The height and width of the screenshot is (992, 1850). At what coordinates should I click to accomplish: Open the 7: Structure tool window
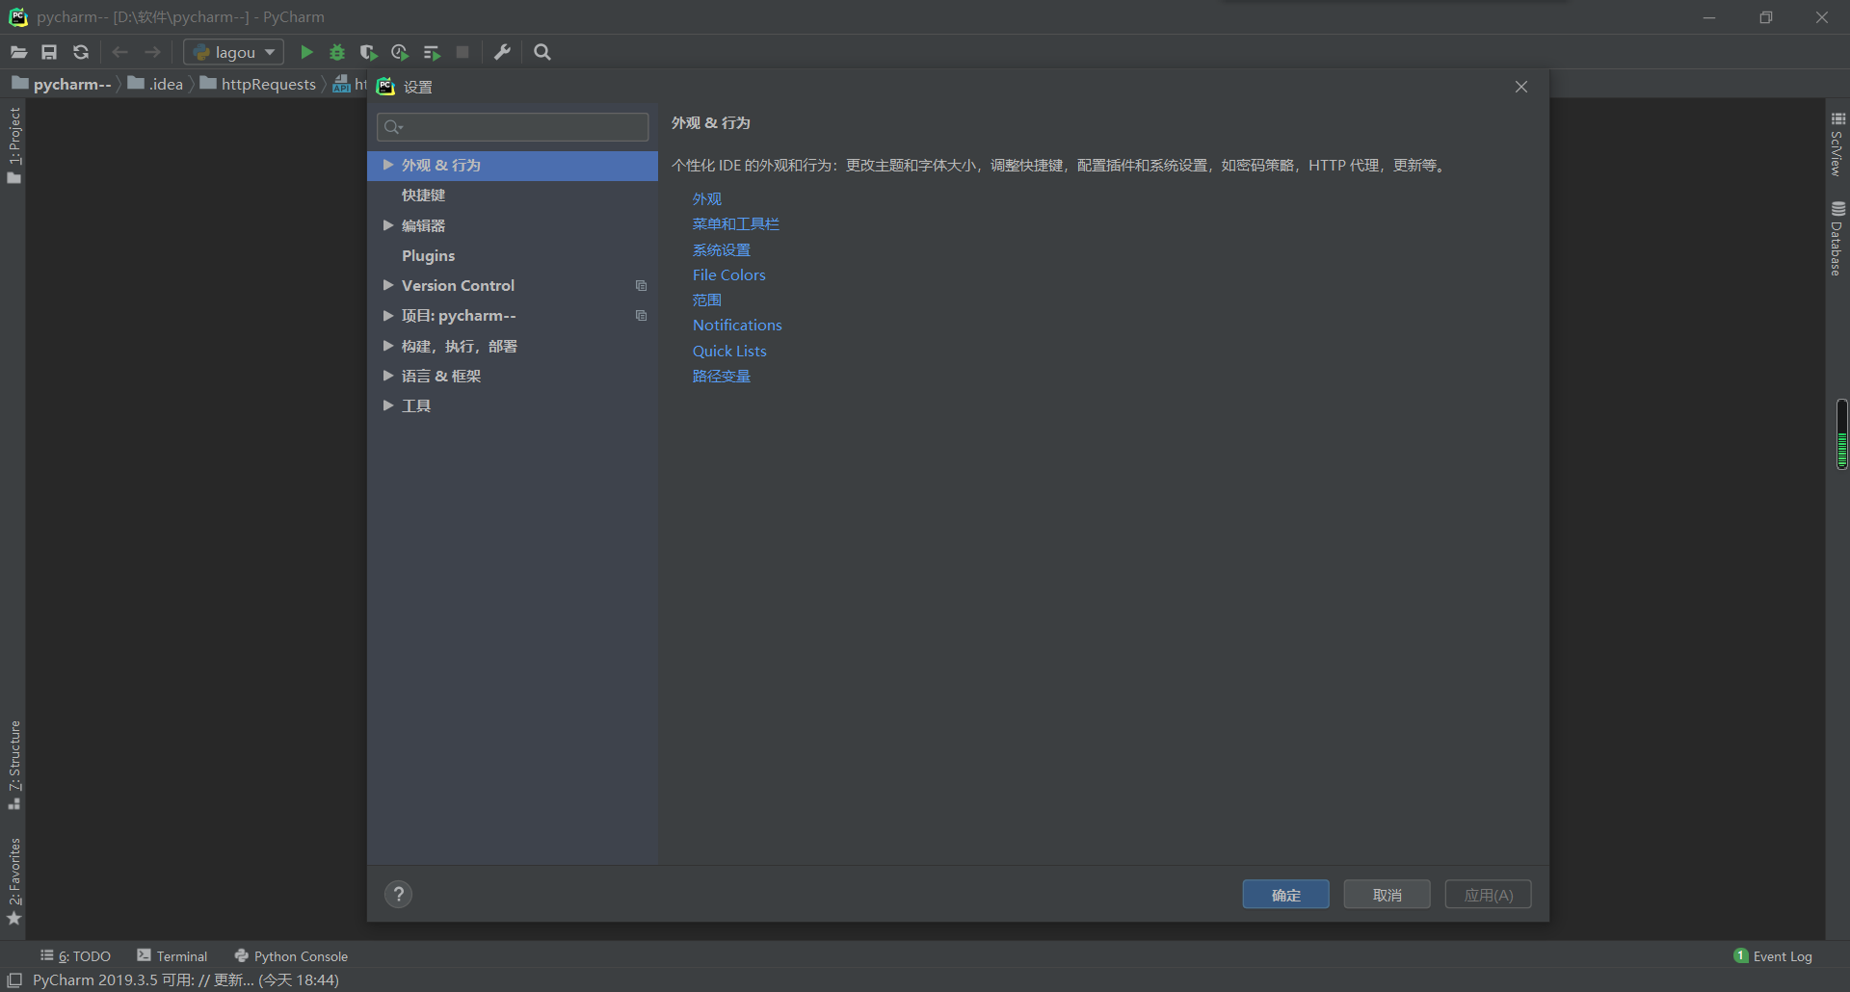tap(14, 765)
